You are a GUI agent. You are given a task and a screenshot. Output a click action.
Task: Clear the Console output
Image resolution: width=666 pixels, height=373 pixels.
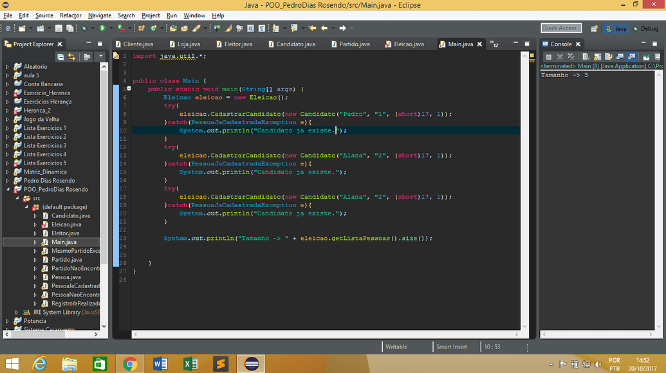(x=586, y=55)
